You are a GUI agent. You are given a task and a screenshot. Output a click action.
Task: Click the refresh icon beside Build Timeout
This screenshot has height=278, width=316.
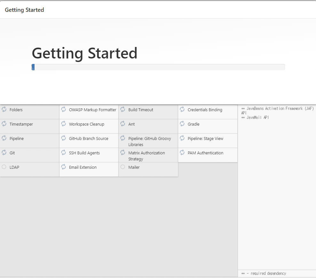123,109
